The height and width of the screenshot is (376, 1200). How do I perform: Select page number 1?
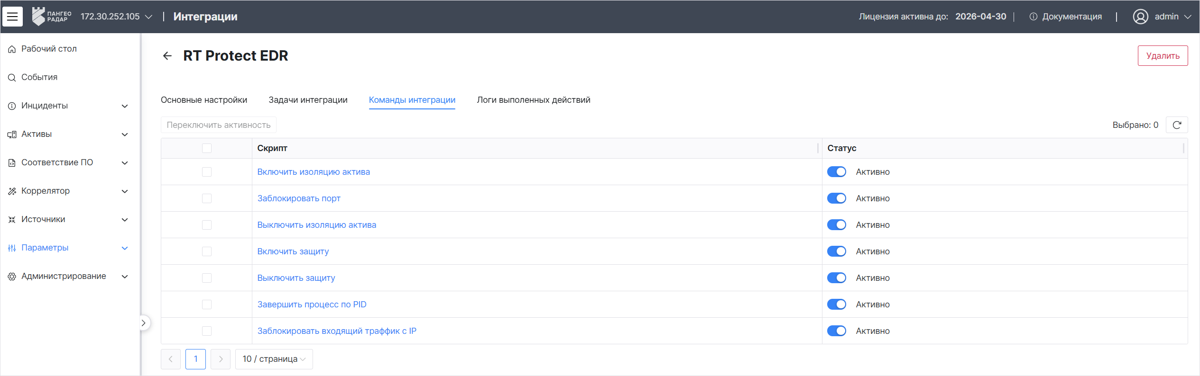195,359
